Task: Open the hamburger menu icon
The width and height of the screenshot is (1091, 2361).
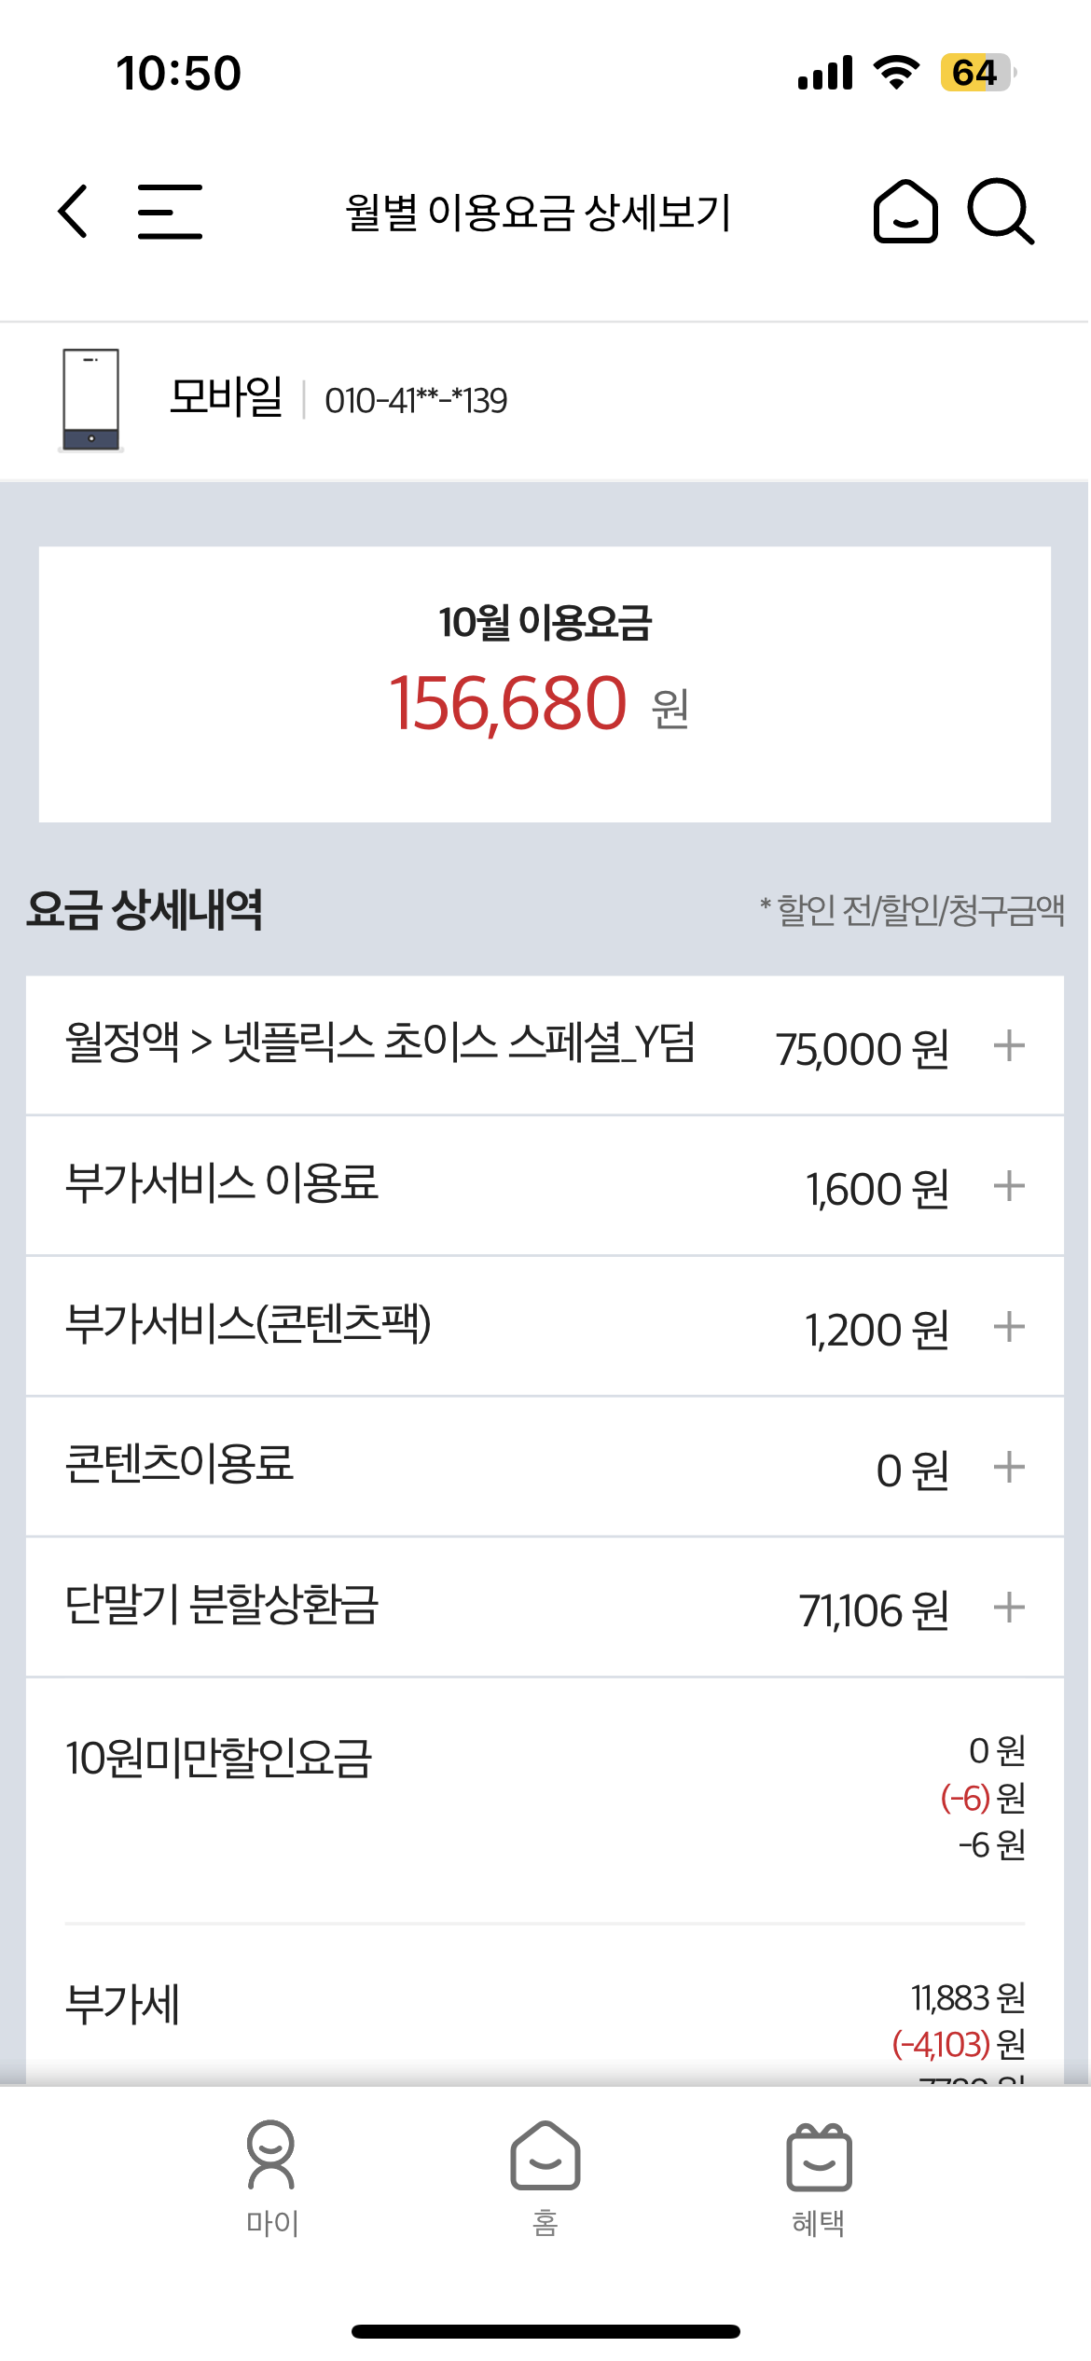Action: click(x=170, y=212)
